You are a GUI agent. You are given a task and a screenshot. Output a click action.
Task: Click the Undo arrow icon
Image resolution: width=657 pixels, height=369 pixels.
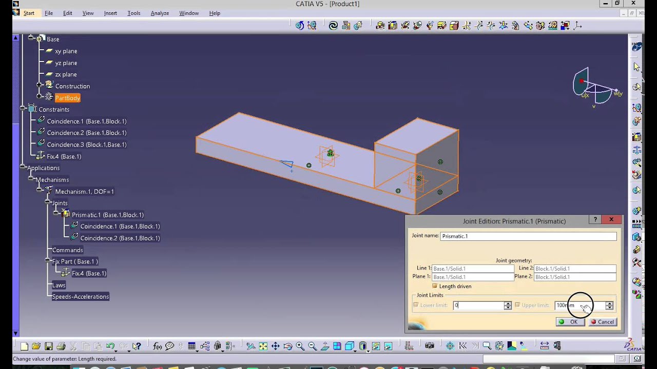click(x=110, y=346)
